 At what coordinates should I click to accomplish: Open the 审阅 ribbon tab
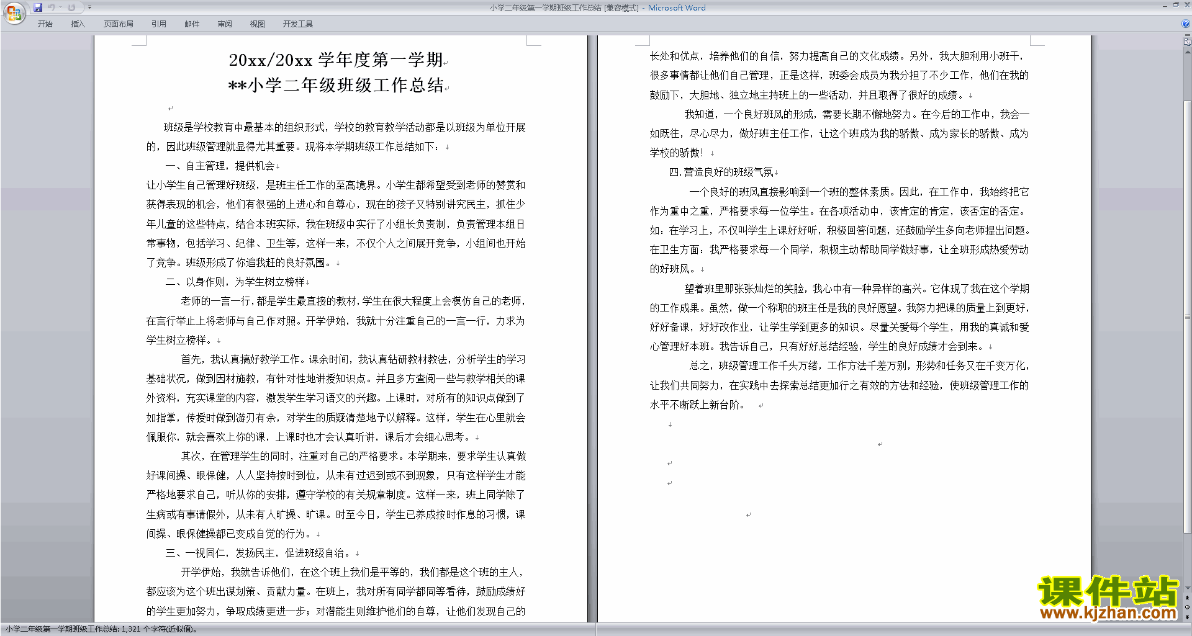coord(225,24)
